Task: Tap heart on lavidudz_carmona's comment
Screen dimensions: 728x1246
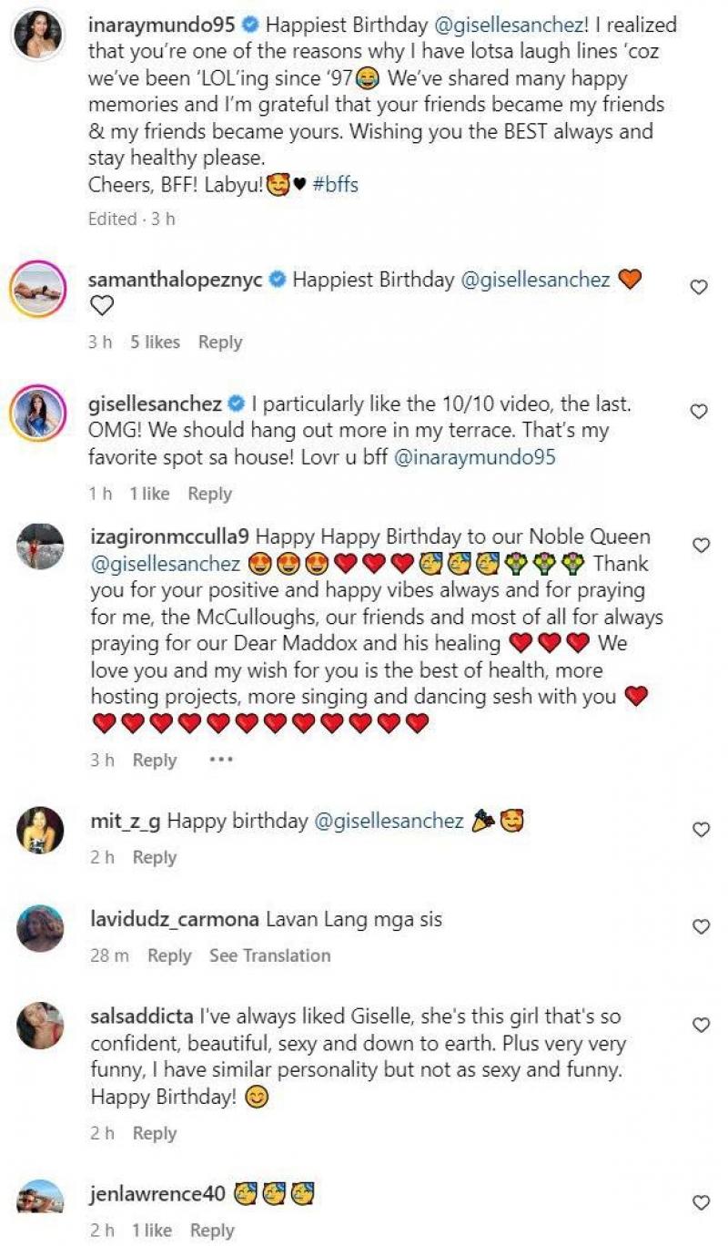Action: pyautogui.click(x=700, y=927)
